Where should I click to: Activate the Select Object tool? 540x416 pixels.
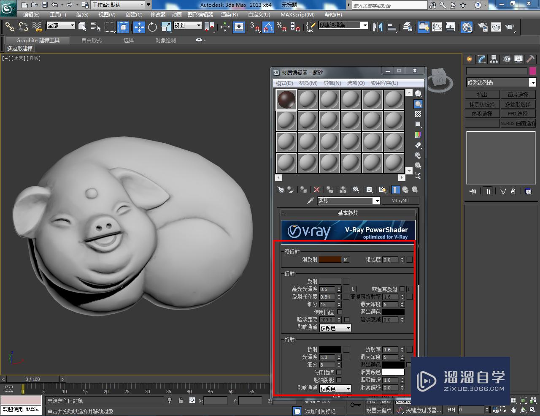coord(82,27)
